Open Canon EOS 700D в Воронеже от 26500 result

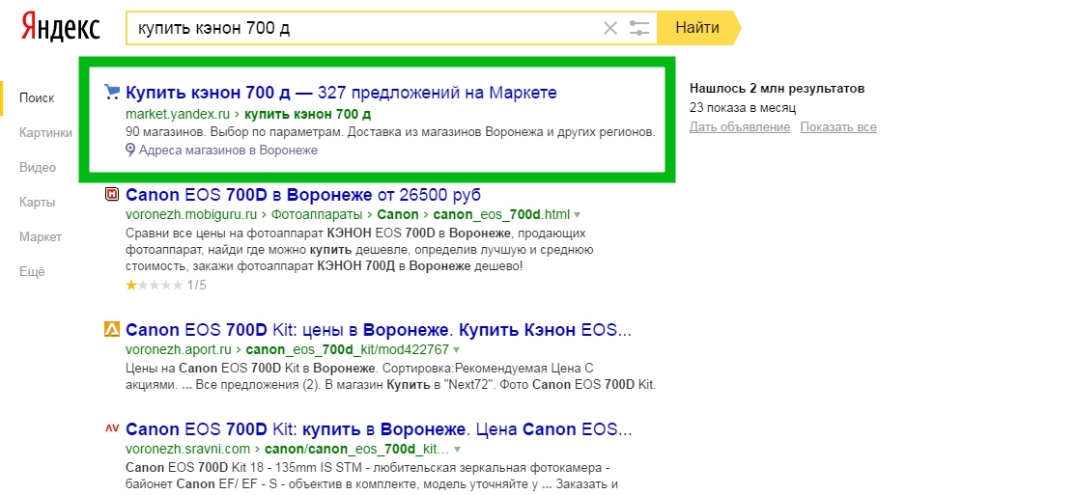pyautogui.click(x=303, y=195)
